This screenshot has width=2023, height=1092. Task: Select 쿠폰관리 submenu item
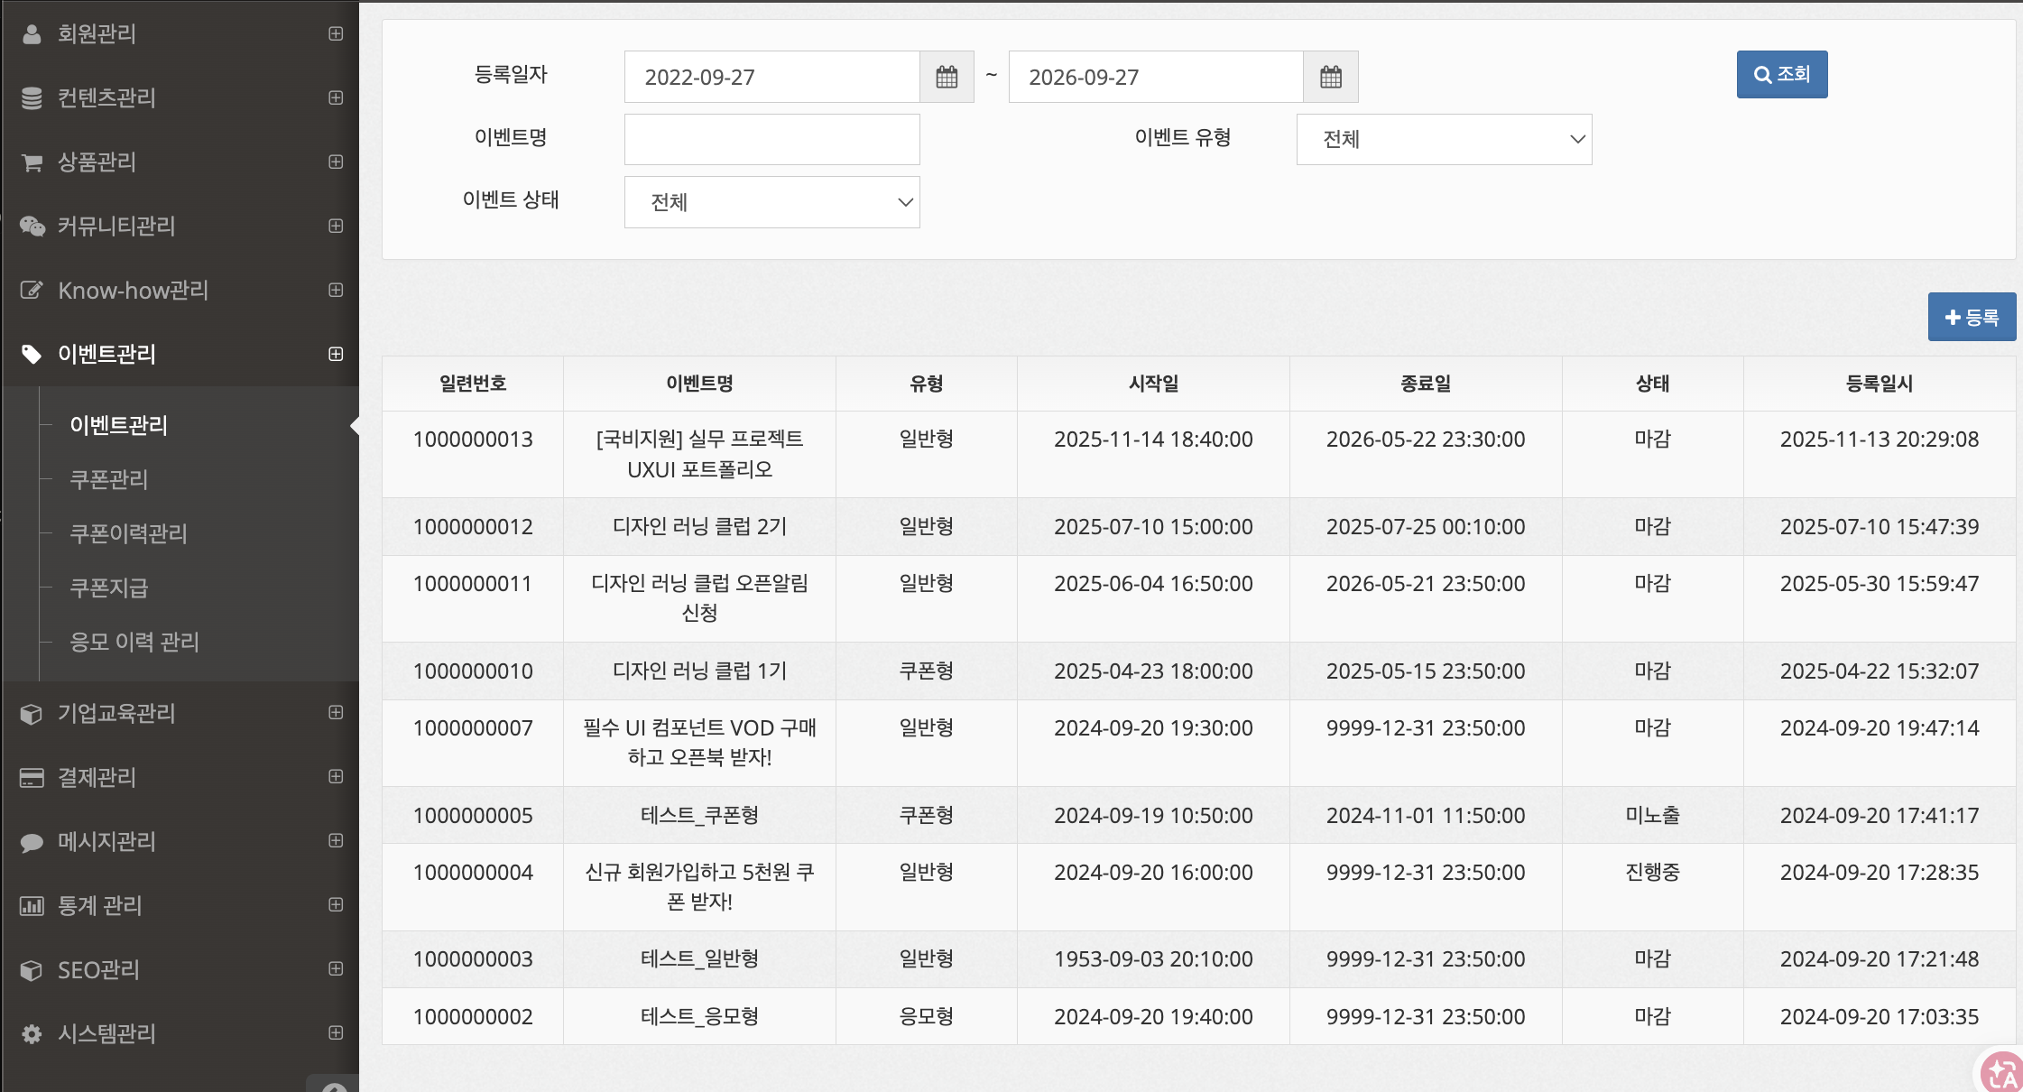[x=109, y=479]
